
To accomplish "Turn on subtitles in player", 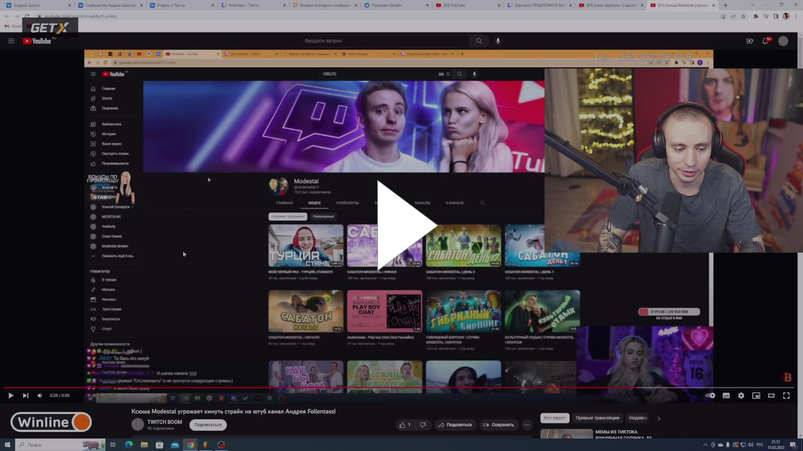I will pos(726,395).
